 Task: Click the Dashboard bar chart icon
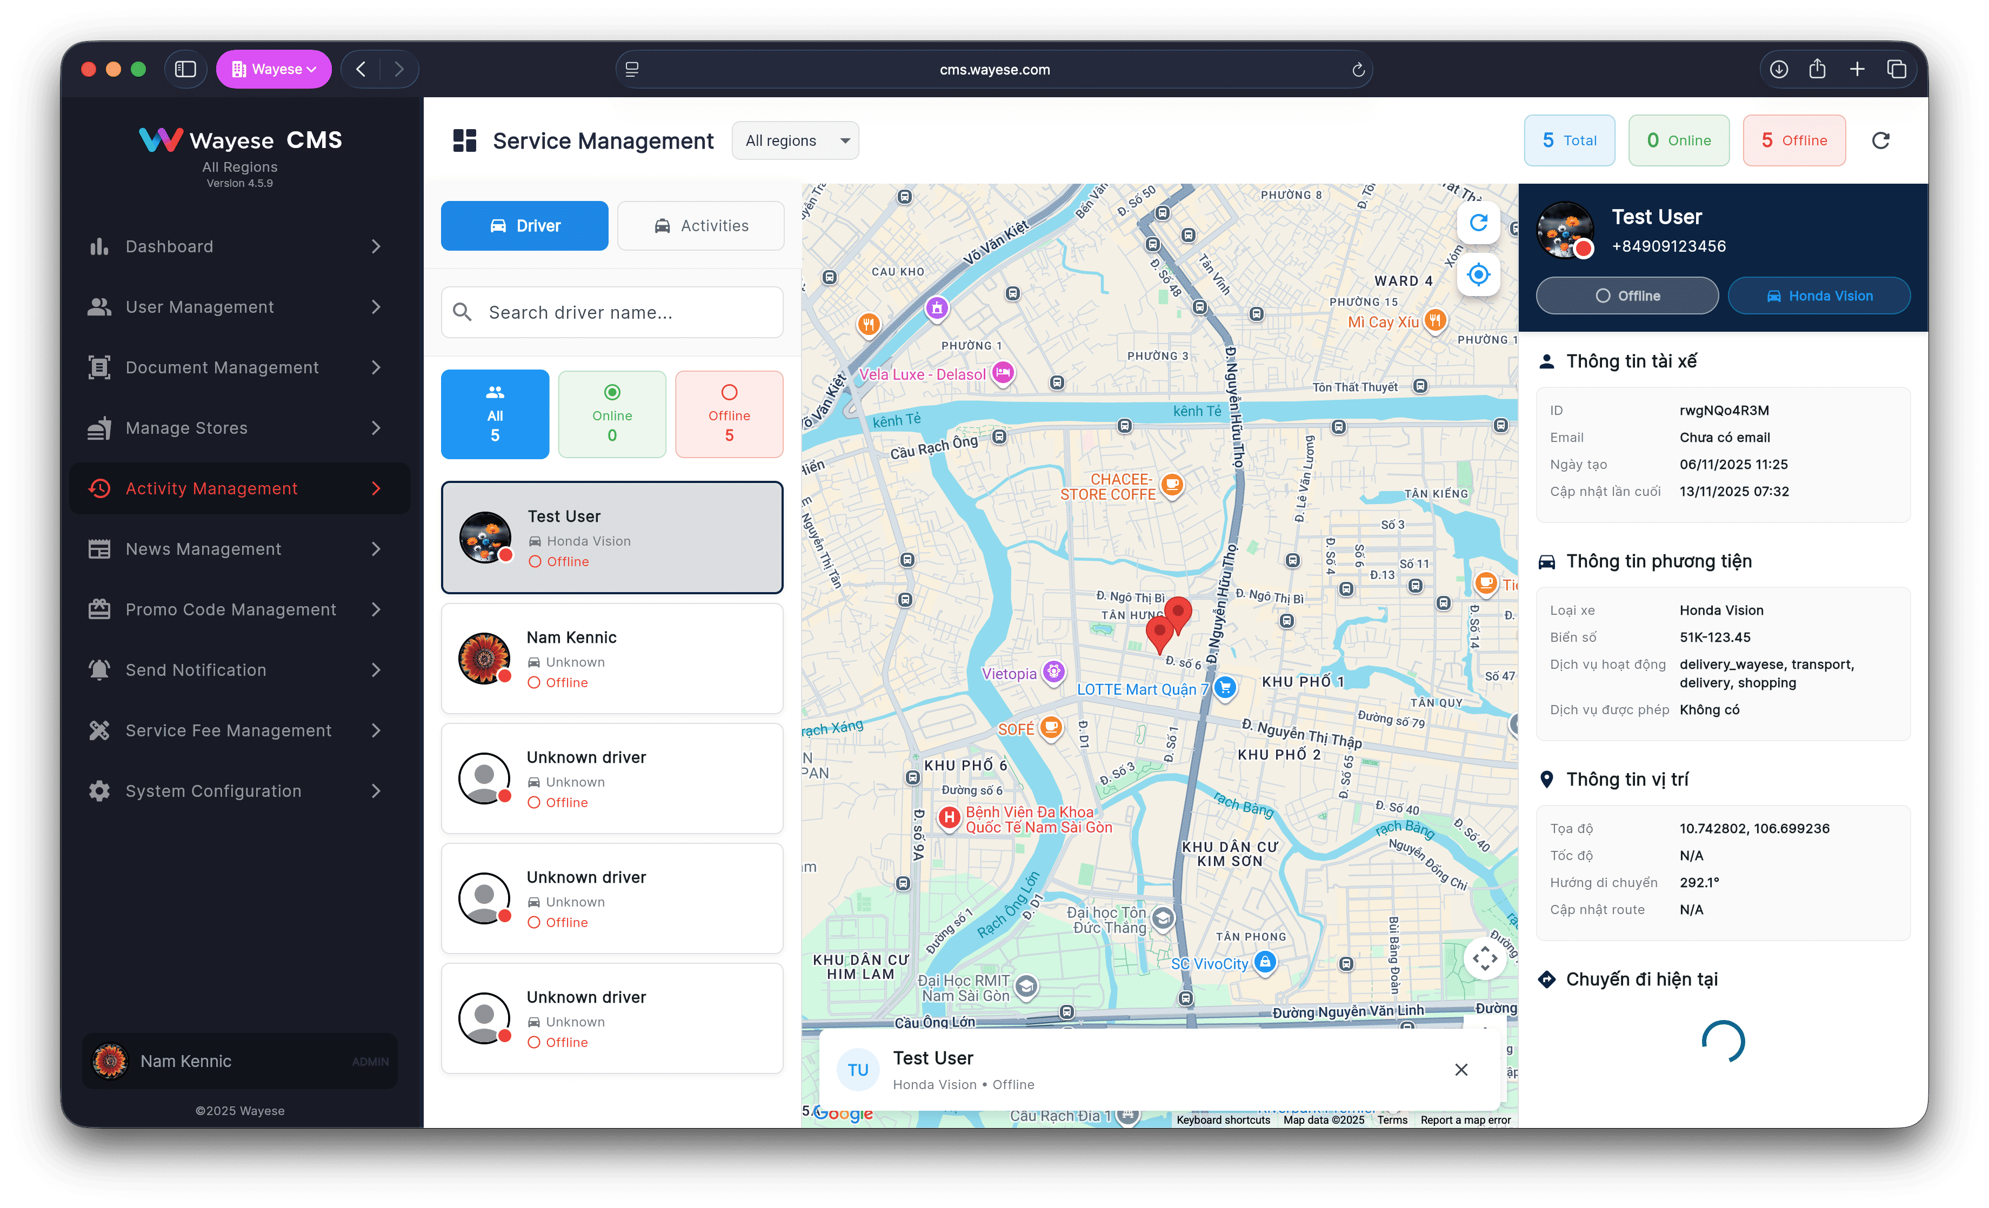tap(99, 246)
